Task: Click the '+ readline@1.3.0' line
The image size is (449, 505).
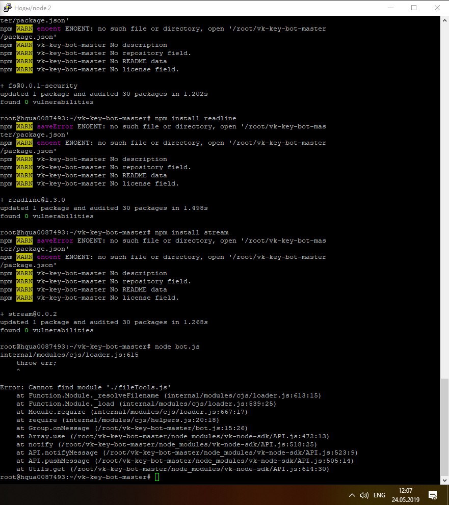Action: click(33, 200)
